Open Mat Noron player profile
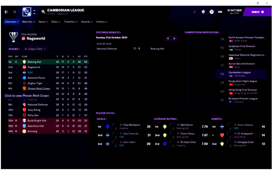The width and height of the screenshot is (278, 170). click(x=187, y=125)
